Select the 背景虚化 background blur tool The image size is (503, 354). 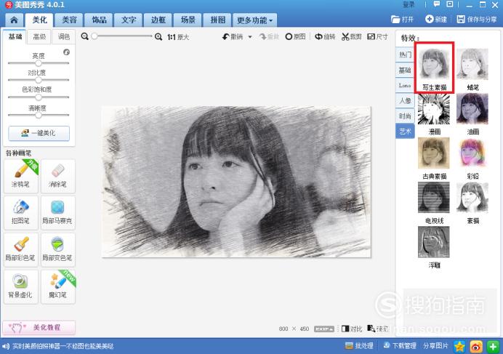coord(21,286)
